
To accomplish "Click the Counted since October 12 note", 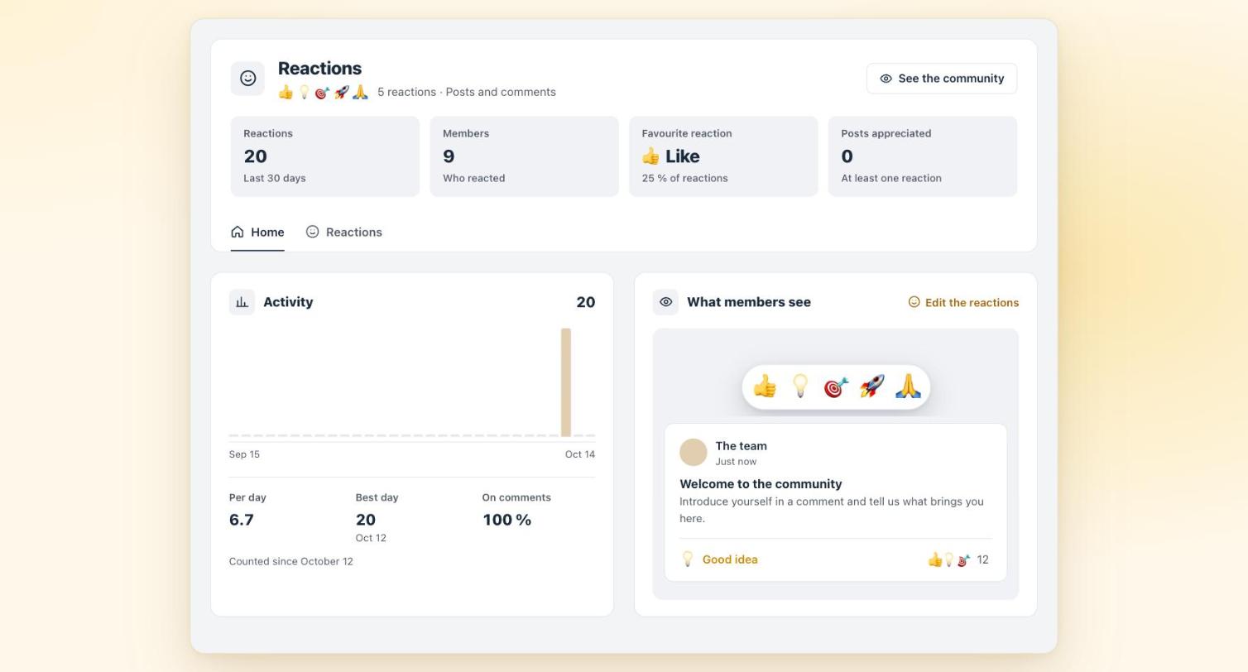I will point(291,562).
